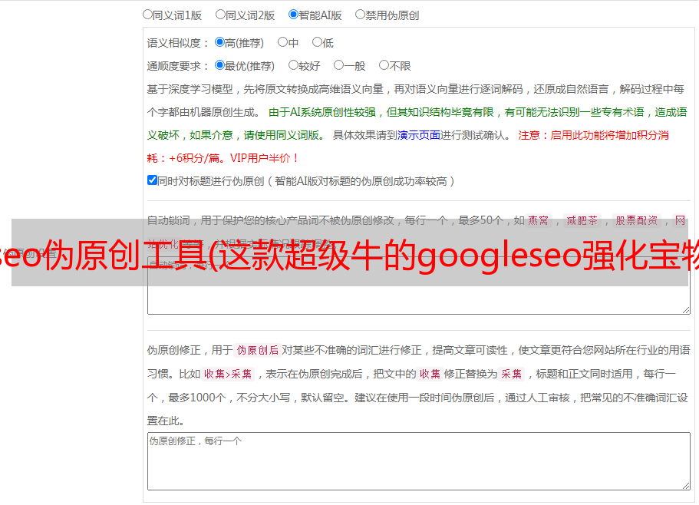Viewport: 699px width, 505px height.
Task: Click the 伪原创修正 text area resize grip
Action: coord(686,486)
